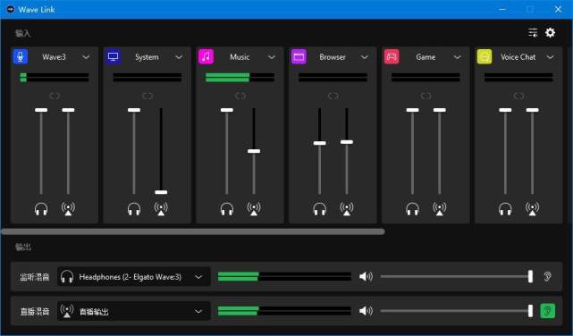Click the Wave:3 input level meter
573x336 pixels.
point(55,78)
